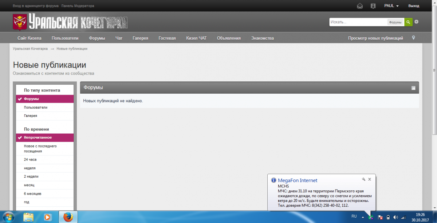Screen dimensions: 437x223
Task: Show hidden system tray icons
Action: point(363,217)
